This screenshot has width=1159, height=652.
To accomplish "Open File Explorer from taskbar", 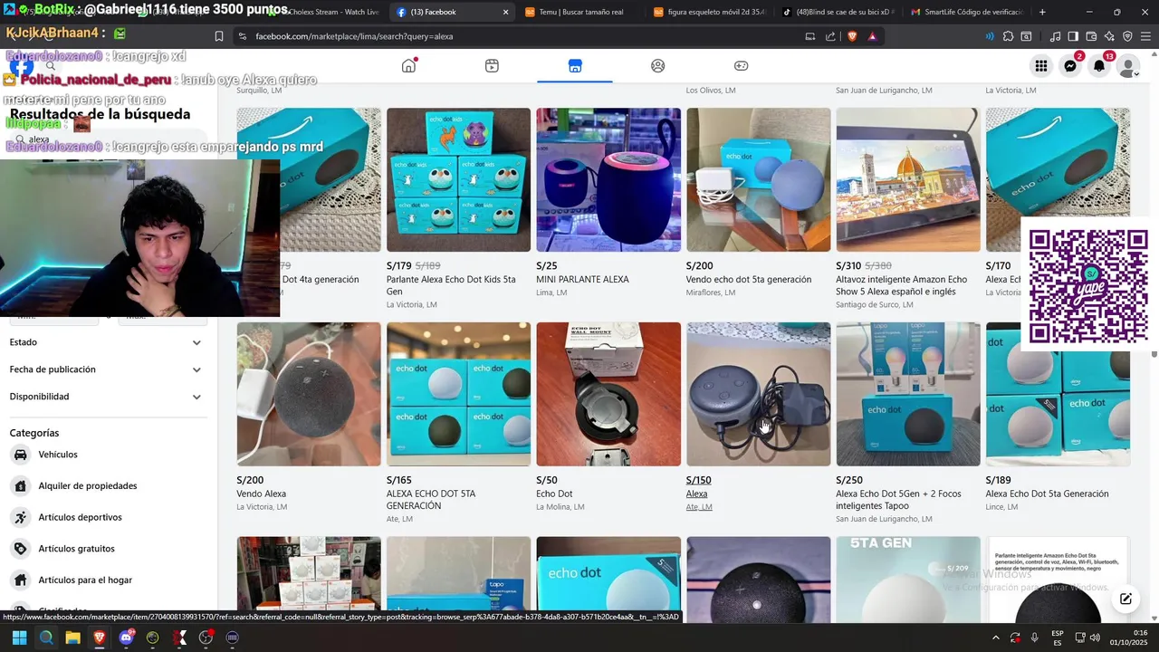I will click(x=72, y=638).
